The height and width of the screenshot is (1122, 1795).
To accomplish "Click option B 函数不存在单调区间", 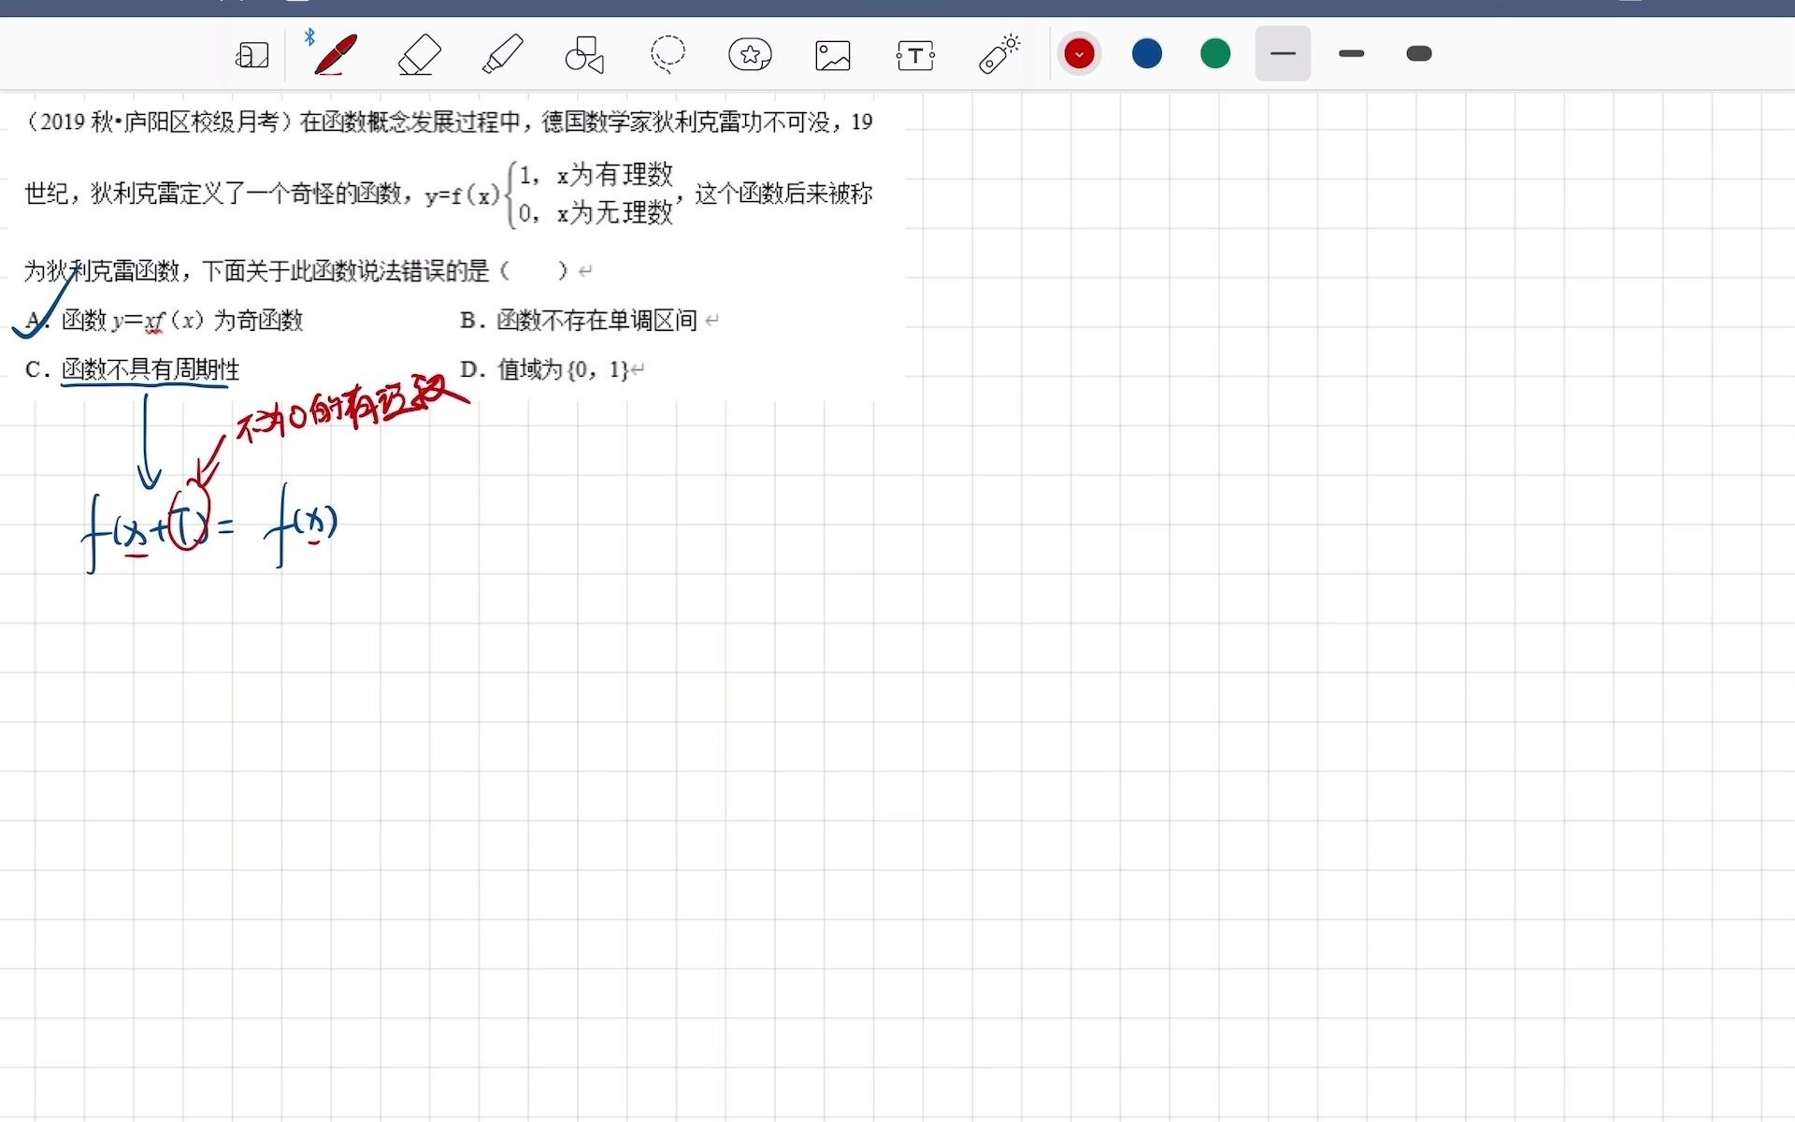I will point(581,321).
